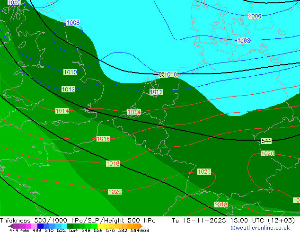The width and height of the screenshot is (300, 232).
Task: Click the purple arrow start of legend bar
Action: 10,226
